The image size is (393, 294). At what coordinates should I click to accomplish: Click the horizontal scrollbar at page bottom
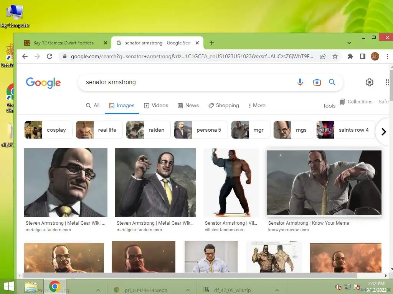click(190, 276)
